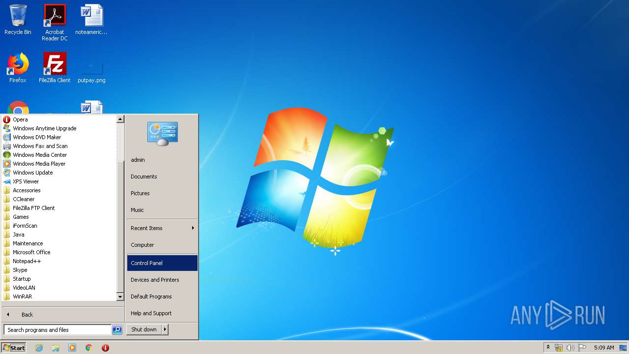
Task: Launch Acrobat Reader DC desktop shortcut
Action: pos(55,23)
